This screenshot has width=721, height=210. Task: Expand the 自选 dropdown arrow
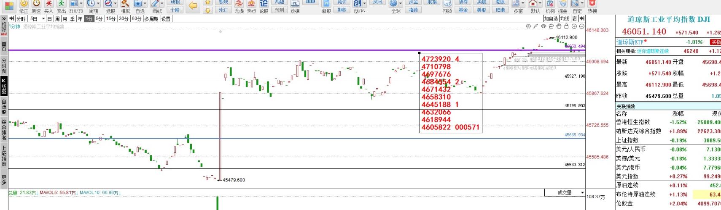(x=145, y=3)
